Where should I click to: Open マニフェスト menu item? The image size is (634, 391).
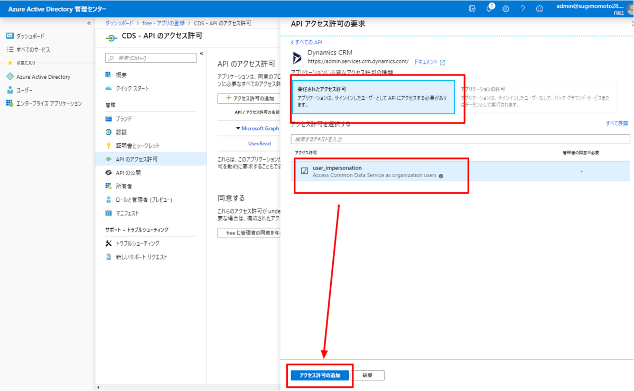[x=127, y=213]
